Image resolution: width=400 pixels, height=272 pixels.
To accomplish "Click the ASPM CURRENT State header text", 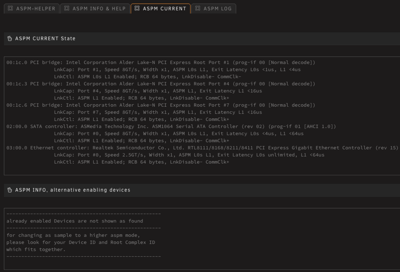I will 45,38.
